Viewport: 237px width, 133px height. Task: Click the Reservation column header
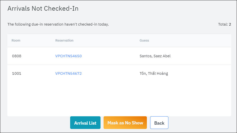click(x=64, y=41)
